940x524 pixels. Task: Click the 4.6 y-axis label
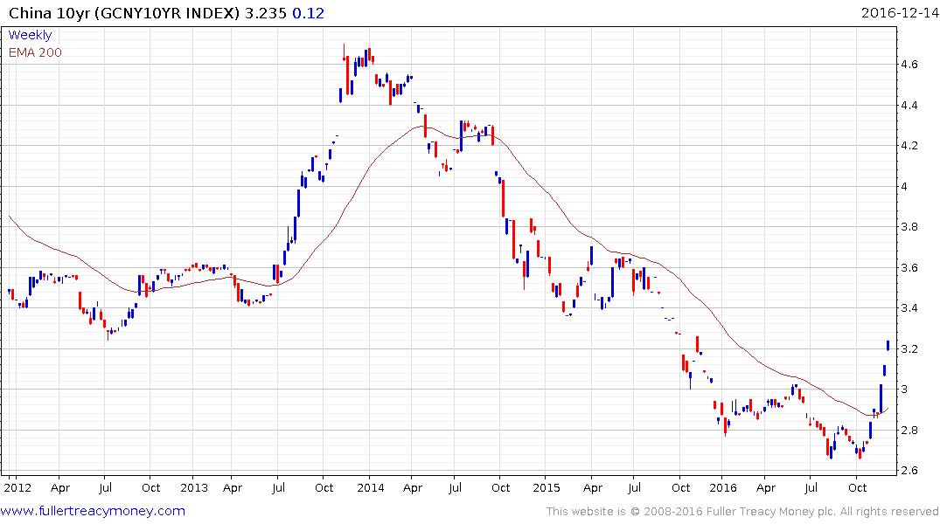(x=909, y=64)
